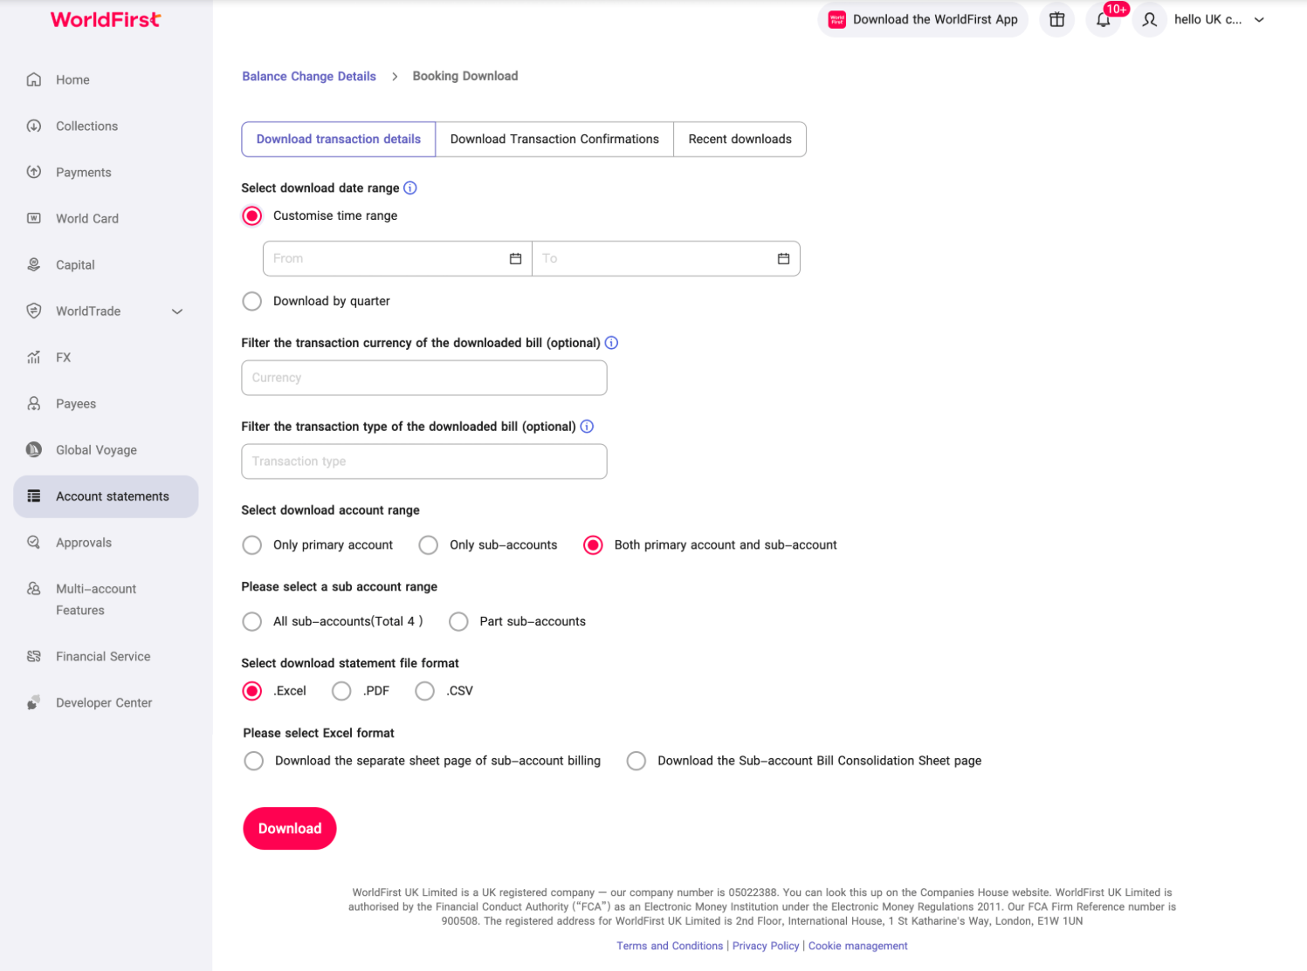
Task: Open the From date calendar icon
Action: (x=515, y=258)
